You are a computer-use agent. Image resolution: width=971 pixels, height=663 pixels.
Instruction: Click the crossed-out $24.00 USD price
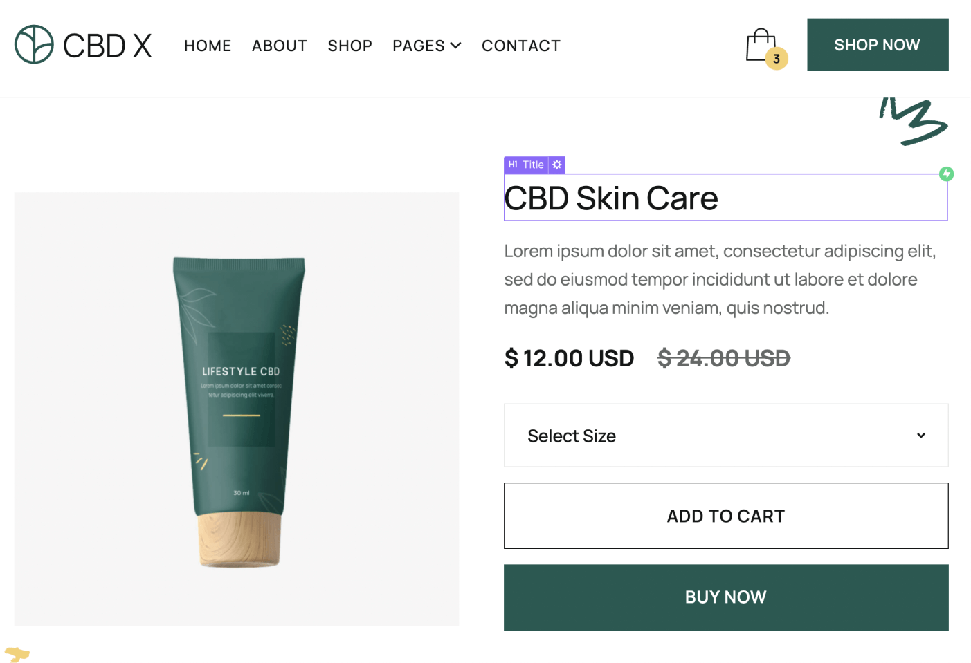pos(723,358)
